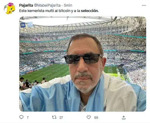Click the man's sunglasses in the photo
Viewport: 150px width, 123px height.
pos(83,59)
